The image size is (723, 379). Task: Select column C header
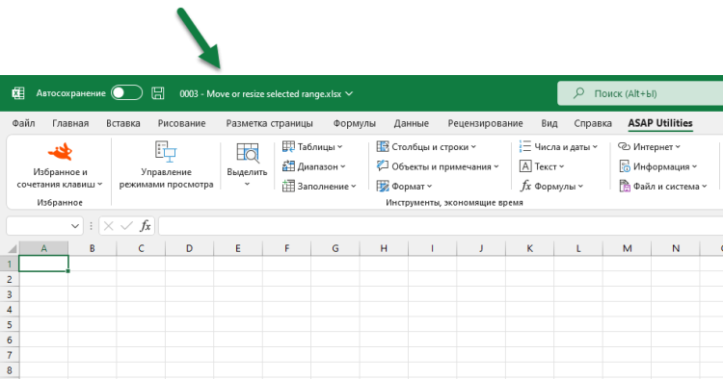tap(141, 248)
